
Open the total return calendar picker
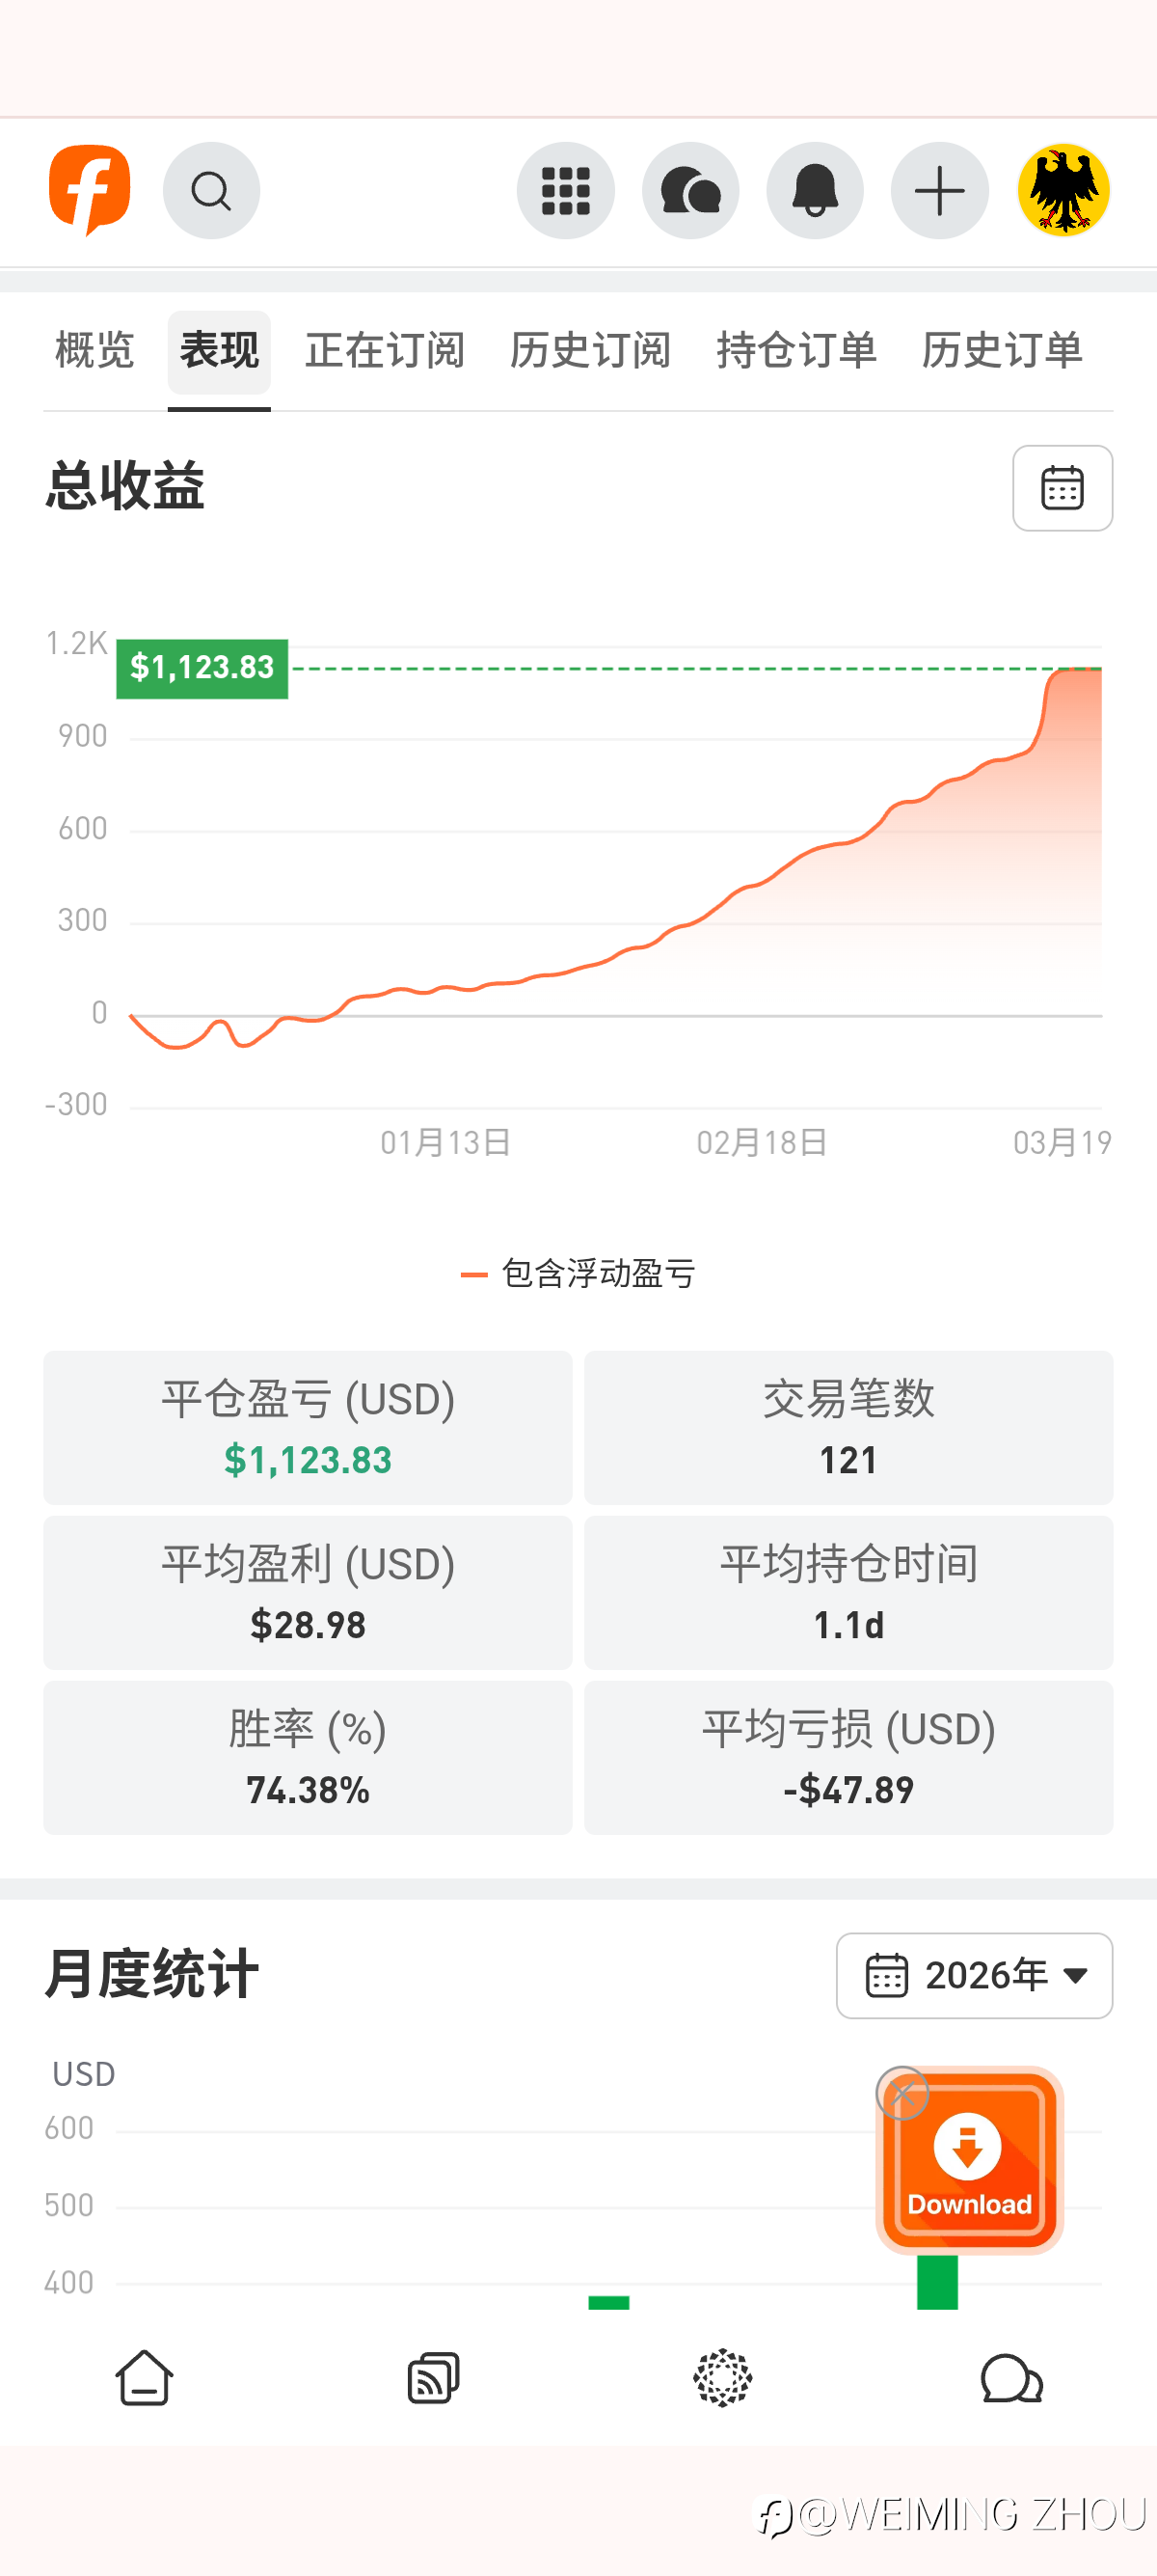1063,488
